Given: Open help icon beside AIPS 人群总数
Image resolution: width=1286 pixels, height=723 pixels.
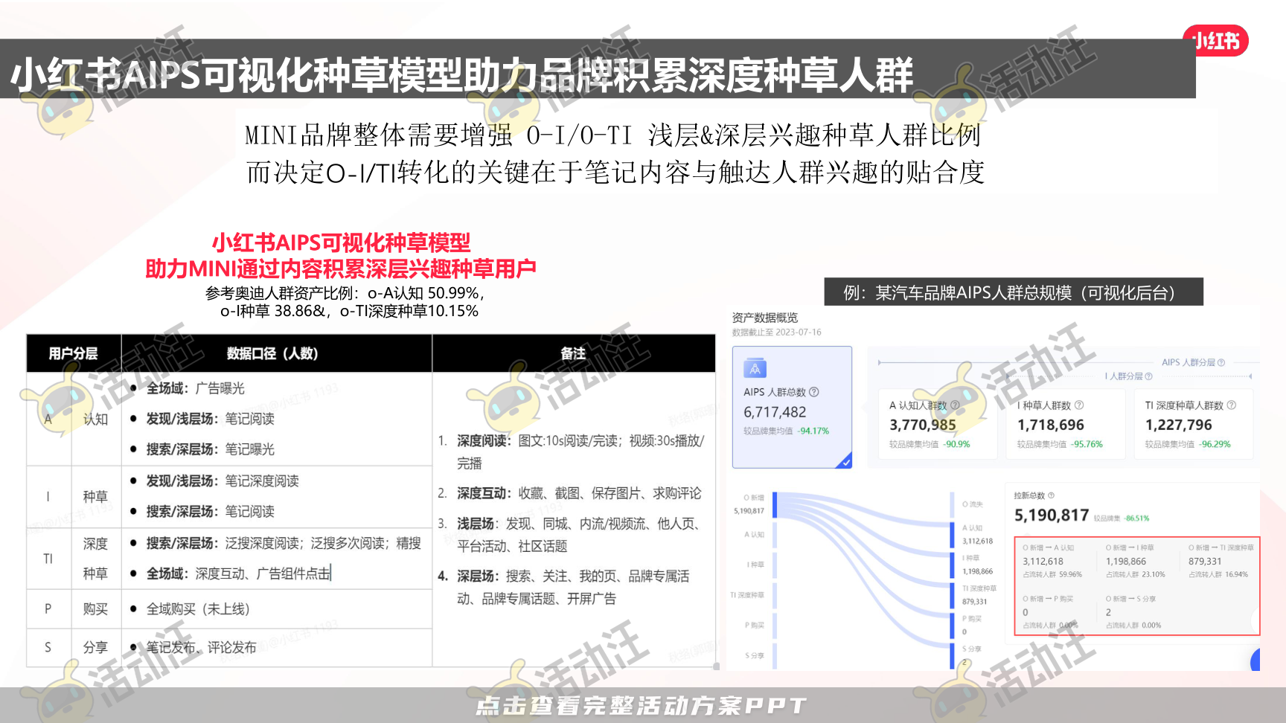Looking at the screenshot, I should point(814,392).
